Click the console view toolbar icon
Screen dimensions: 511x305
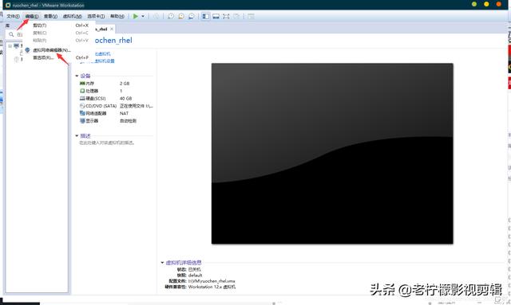pyautogui.click(x=251, y=16)
